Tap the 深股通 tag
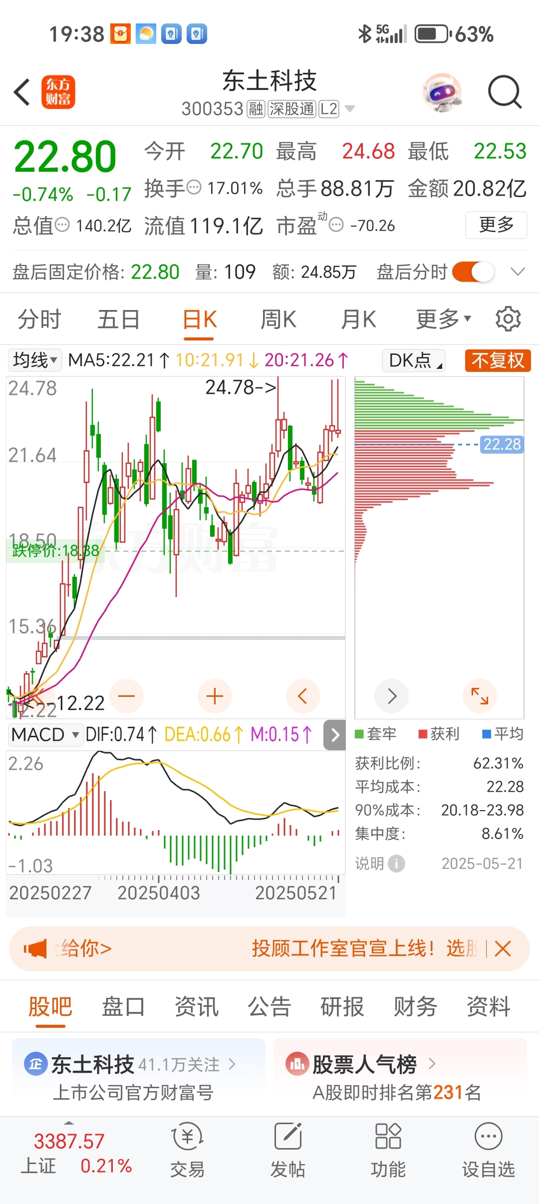Viewport: 539px width, 1204px height. 292,109
